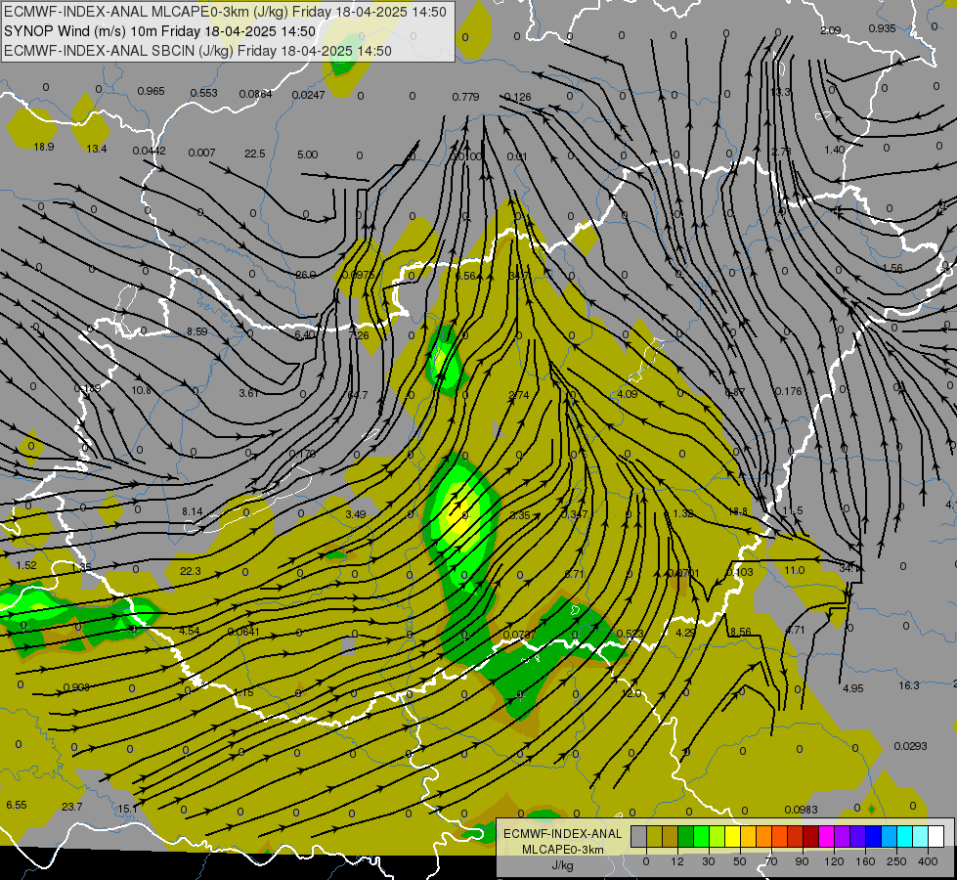Screen dimensions: 957x880
Task: Click the map value 2.09
Action: [x=831, y=30]
